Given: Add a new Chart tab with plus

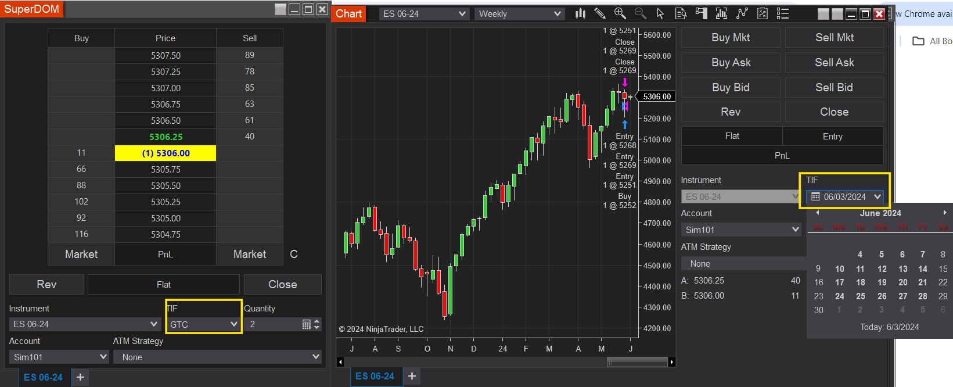Looking at the screenshot, I should click(x=412, y=376).
